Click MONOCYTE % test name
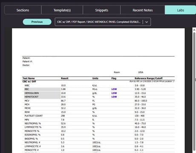Screen dimensions: 196x153 tap(32, 131)
